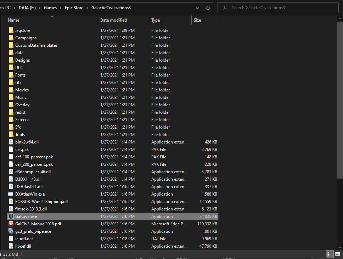Viewport: 343px width, 259px height.
Task: Click the Gfx folder icon
Action: coord(11,82)
